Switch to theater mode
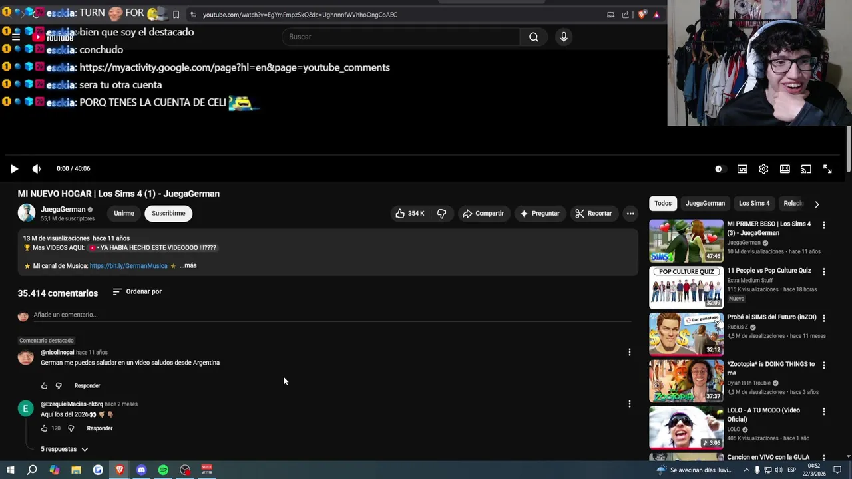 [785, 169]
